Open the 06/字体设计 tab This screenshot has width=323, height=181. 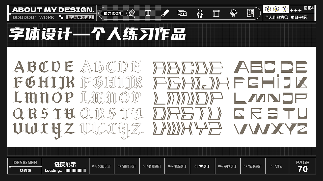[227, 166]
